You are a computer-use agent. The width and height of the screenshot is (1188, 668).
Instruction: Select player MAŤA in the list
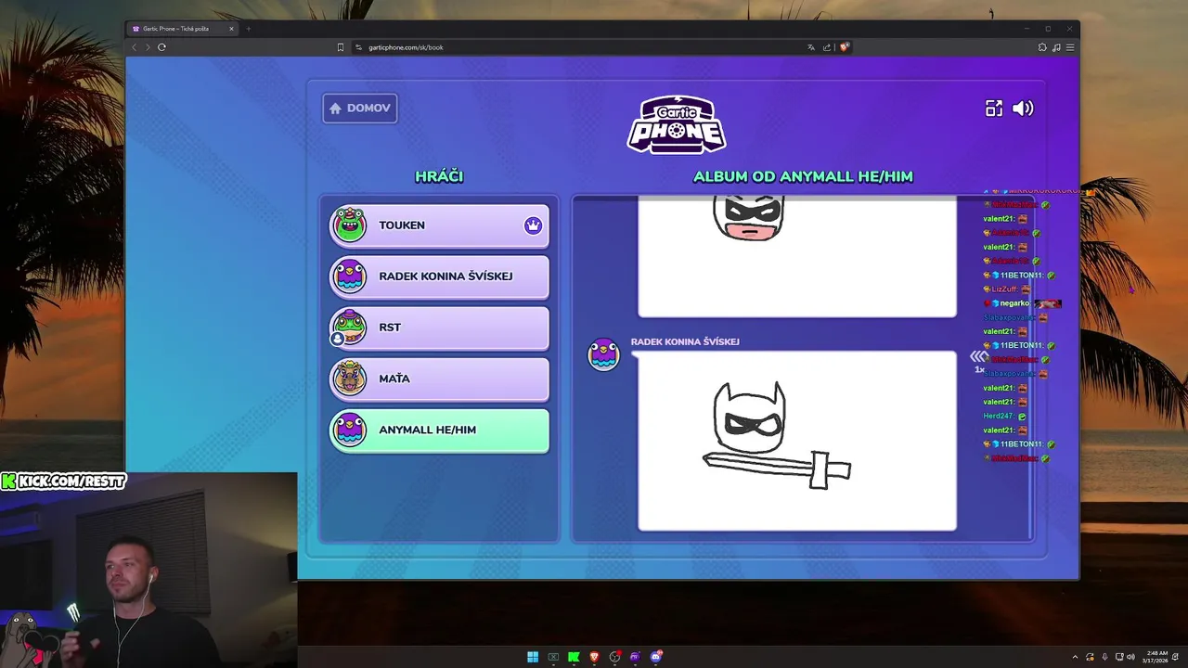tap(439, 379)
